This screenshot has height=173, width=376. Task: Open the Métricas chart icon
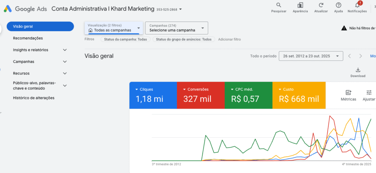click(348, 93)
